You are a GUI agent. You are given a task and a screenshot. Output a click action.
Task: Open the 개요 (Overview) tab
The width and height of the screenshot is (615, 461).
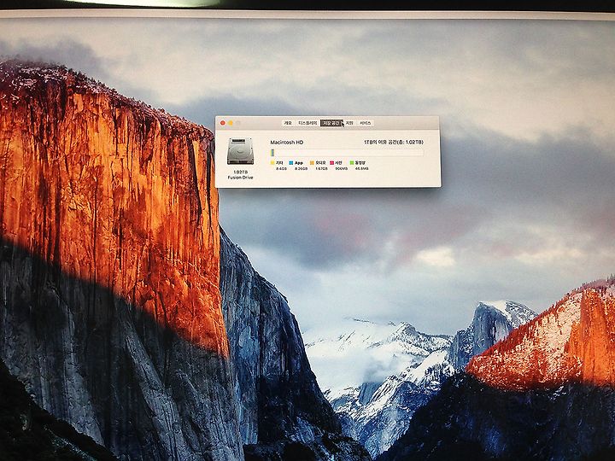click(x=288, y=123)
